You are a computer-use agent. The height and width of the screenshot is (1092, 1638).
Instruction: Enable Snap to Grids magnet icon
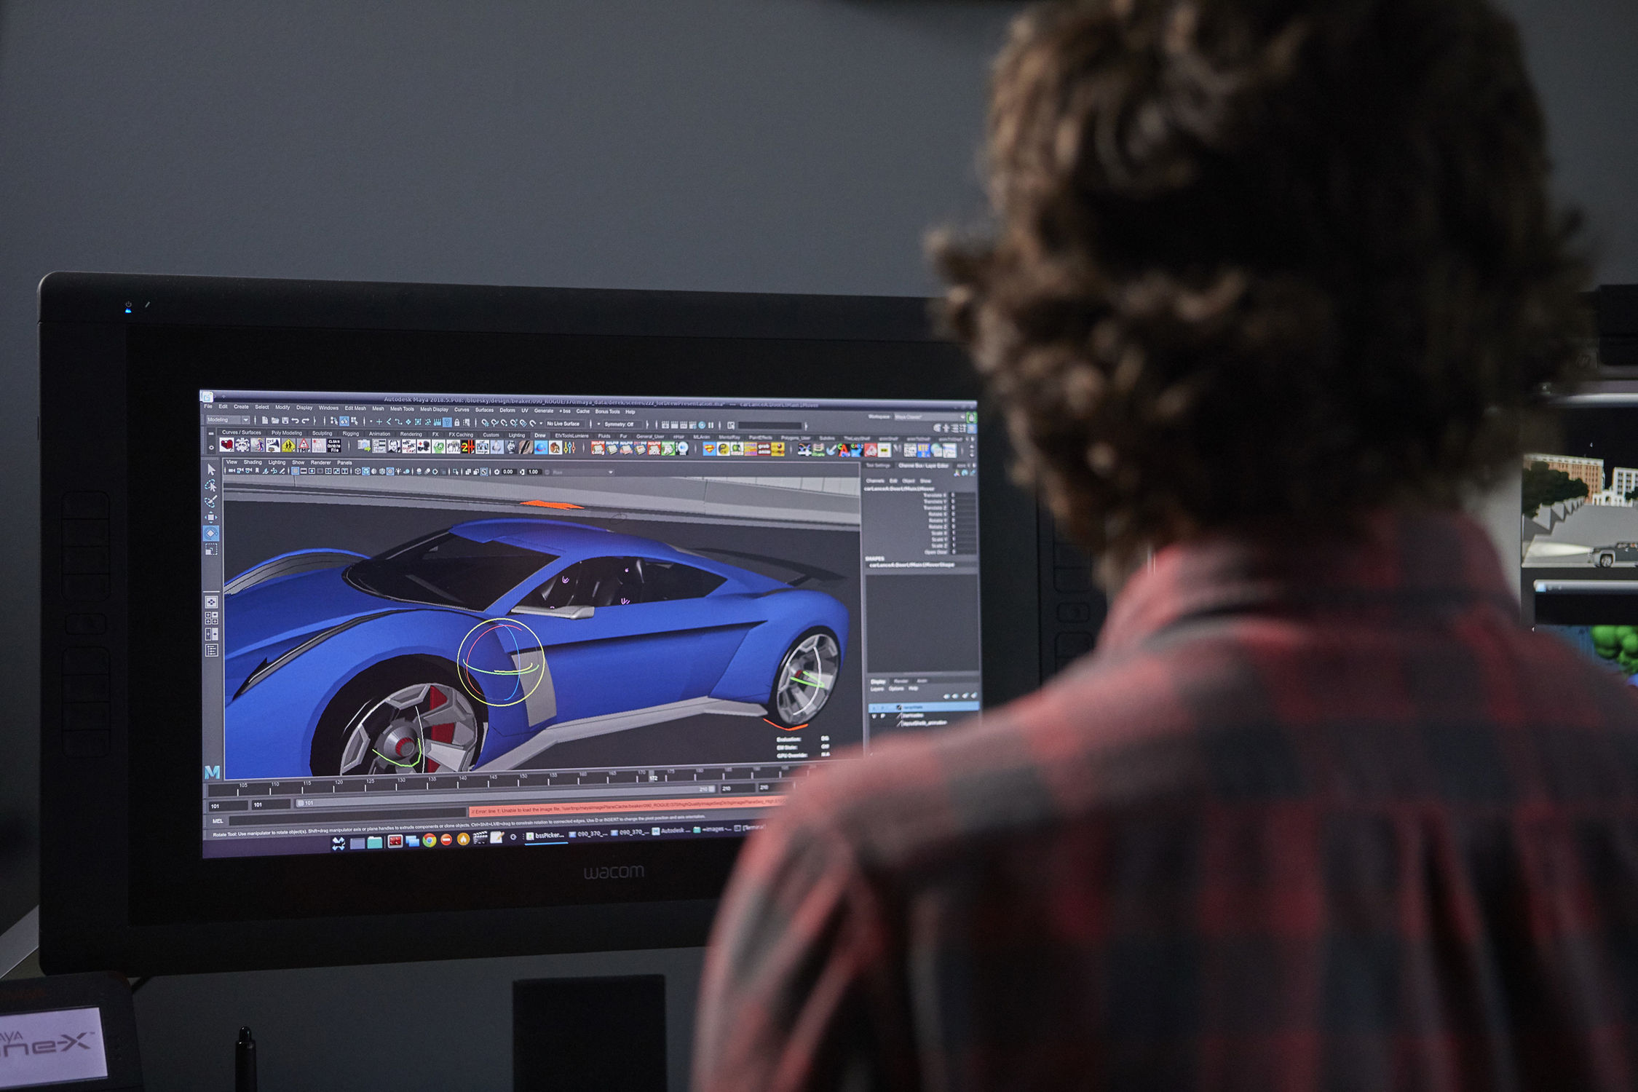point(485,423)
